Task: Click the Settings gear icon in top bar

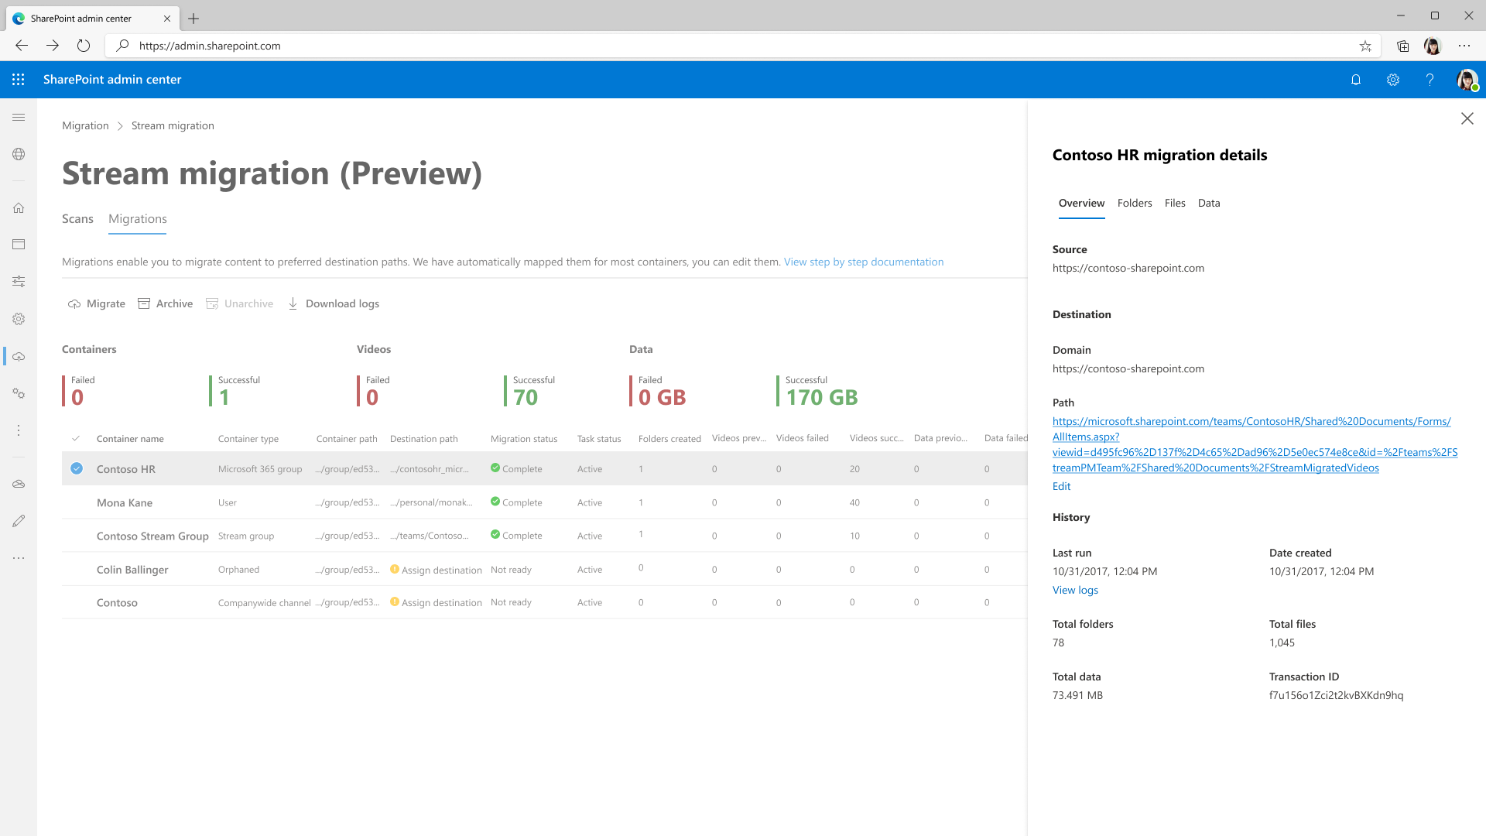Action: (x=1393, y=80)
